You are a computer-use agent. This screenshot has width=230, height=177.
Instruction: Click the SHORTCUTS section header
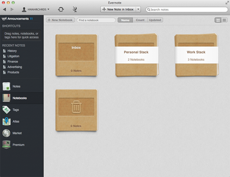[x=11, y=26]
